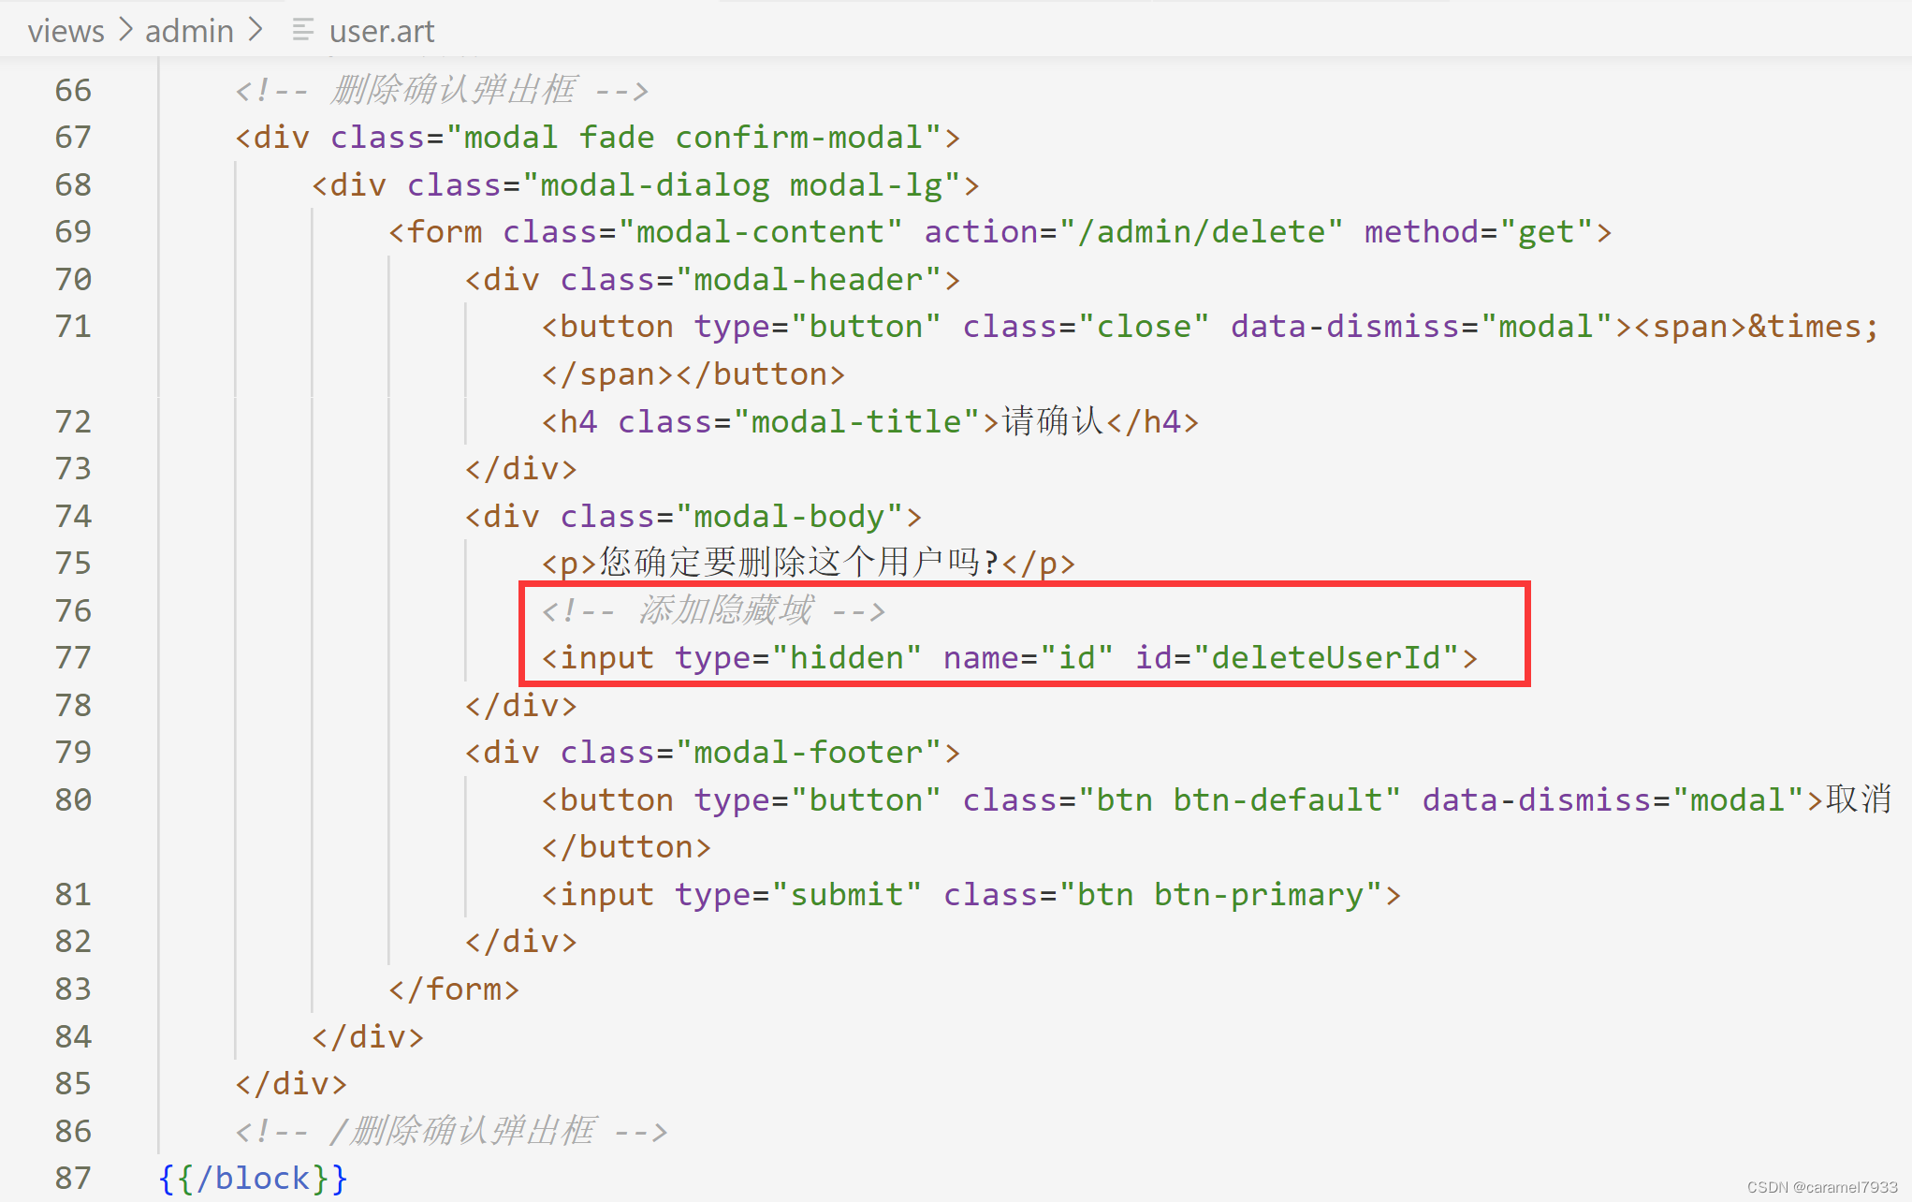Place cursor in 'modal fade confirm-modal' class string

pyautogui.click(x=693, y=137)
